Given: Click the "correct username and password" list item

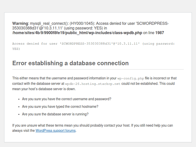Looking at the screenshot, I should pos(67,99).
